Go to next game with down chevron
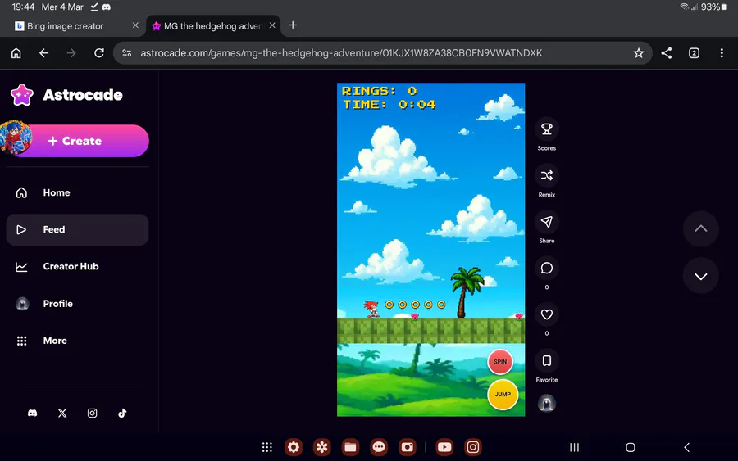Screen dimensions: 738x461 701,276
